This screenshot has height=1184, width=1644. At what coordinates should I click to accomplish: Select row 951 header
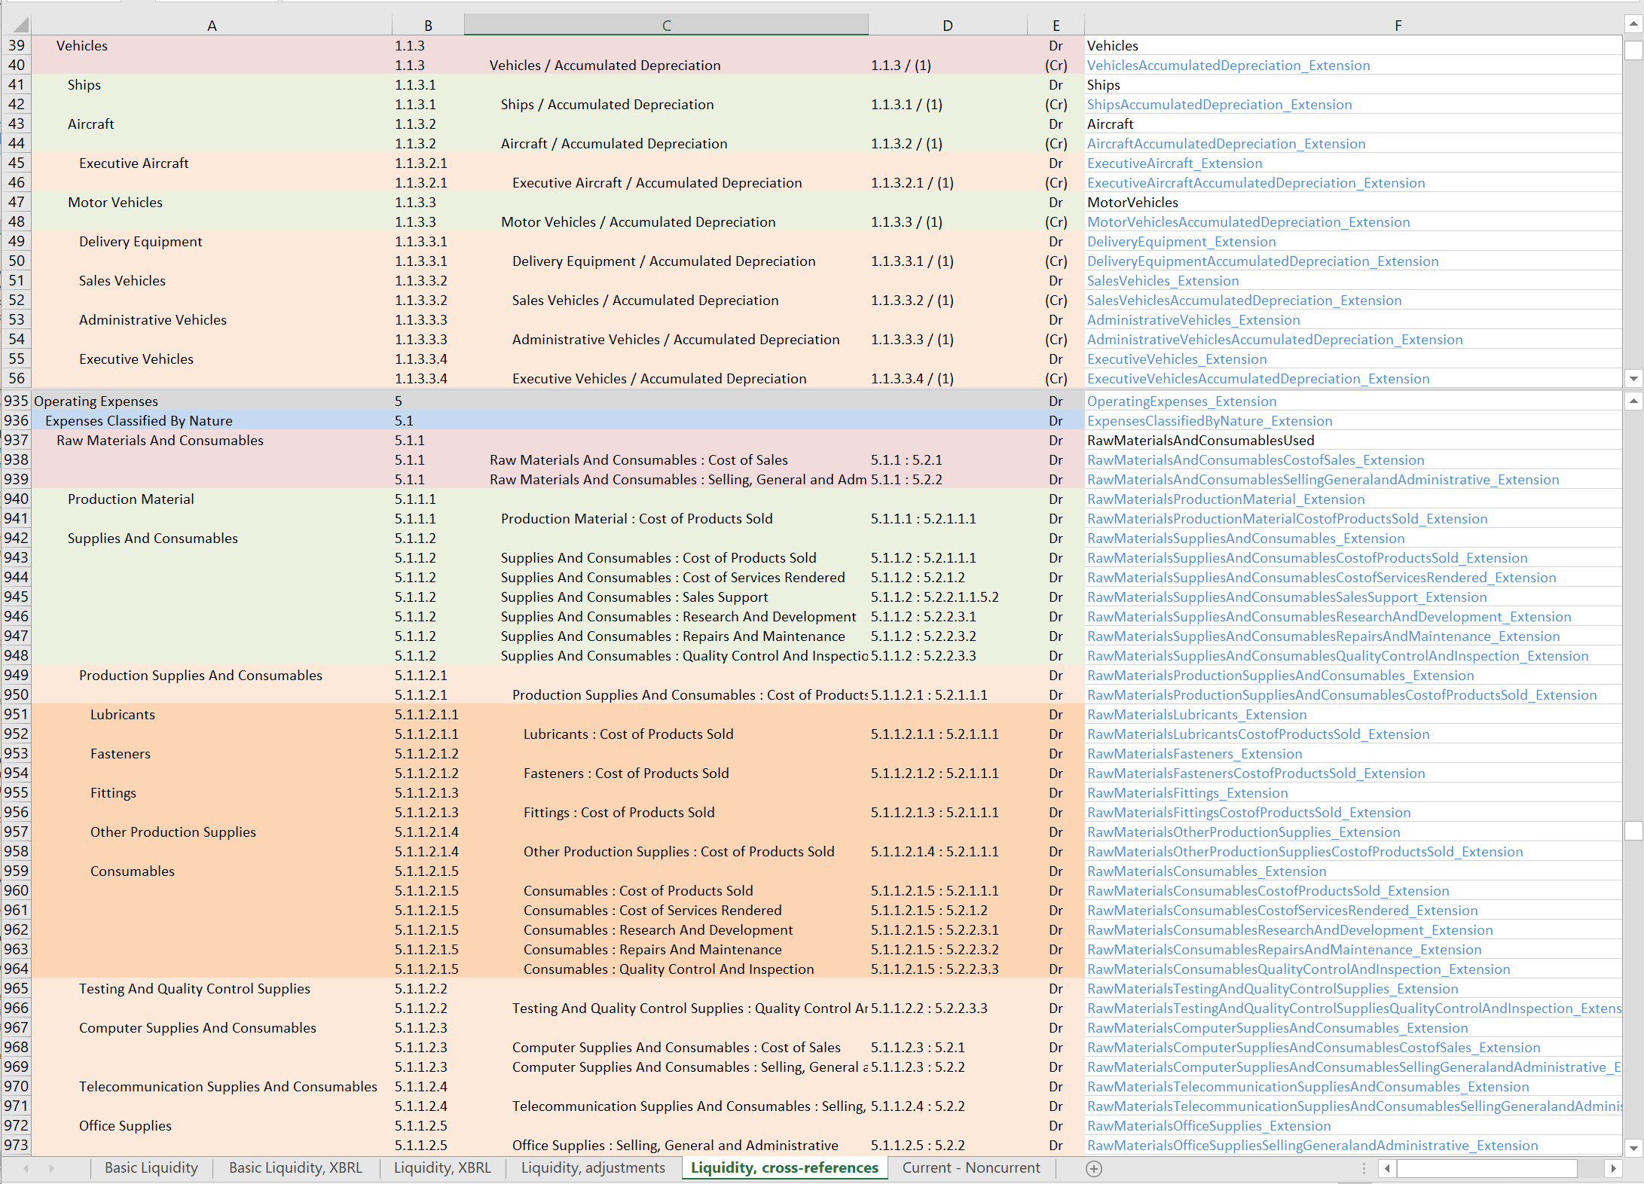point(16,714)
